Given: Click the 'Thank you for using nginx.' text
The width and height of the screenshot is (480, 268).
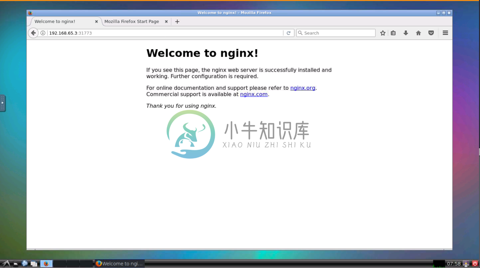Looking at the screenshot, I should (181, 106).
